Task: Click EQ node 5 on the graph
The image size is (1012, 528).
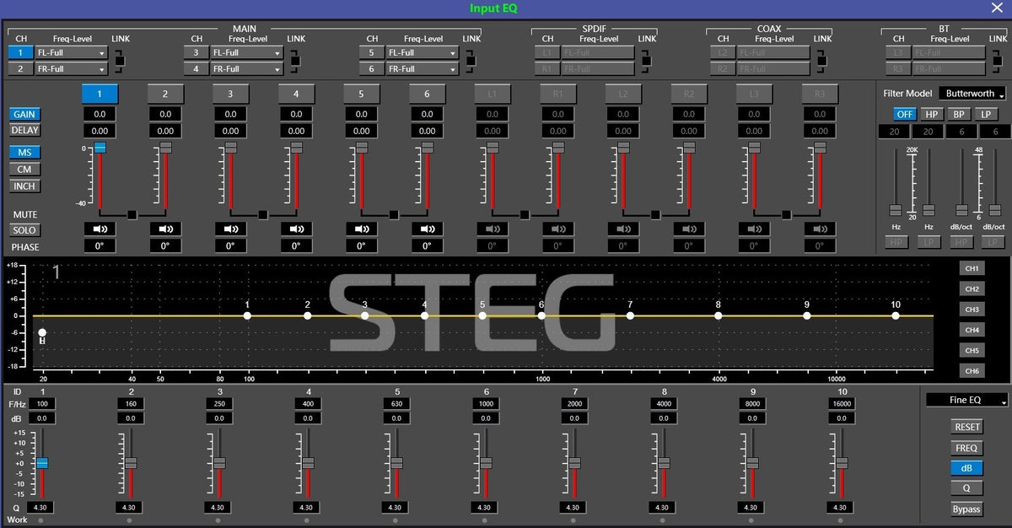Action: [x=482, y=315]
